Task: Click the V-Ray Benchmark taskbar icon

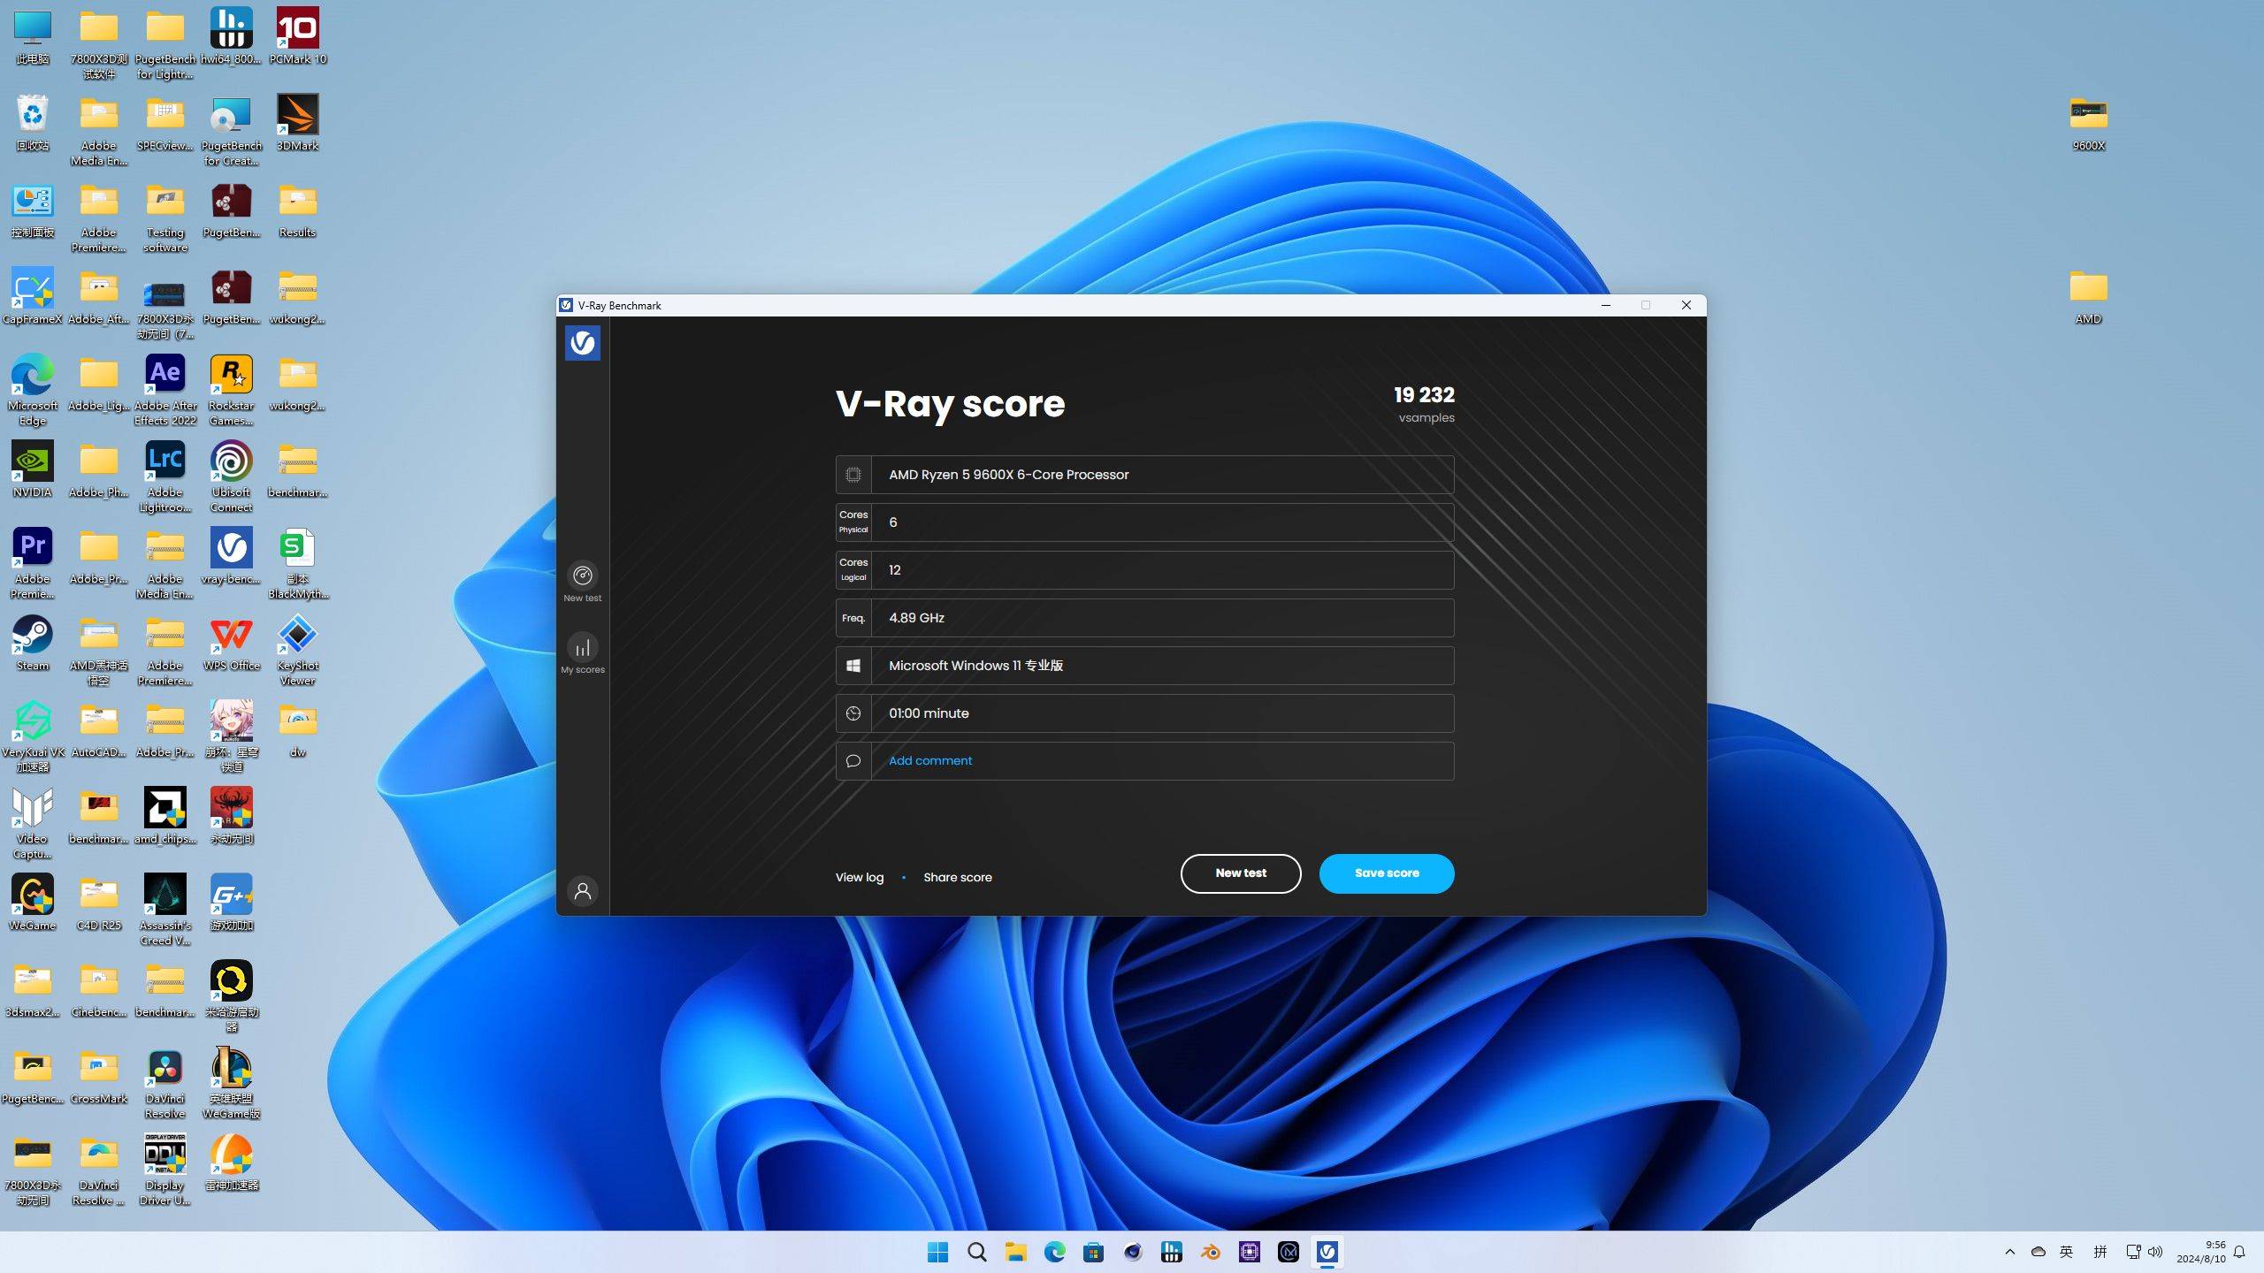Action: [x=1327, y=1252]
